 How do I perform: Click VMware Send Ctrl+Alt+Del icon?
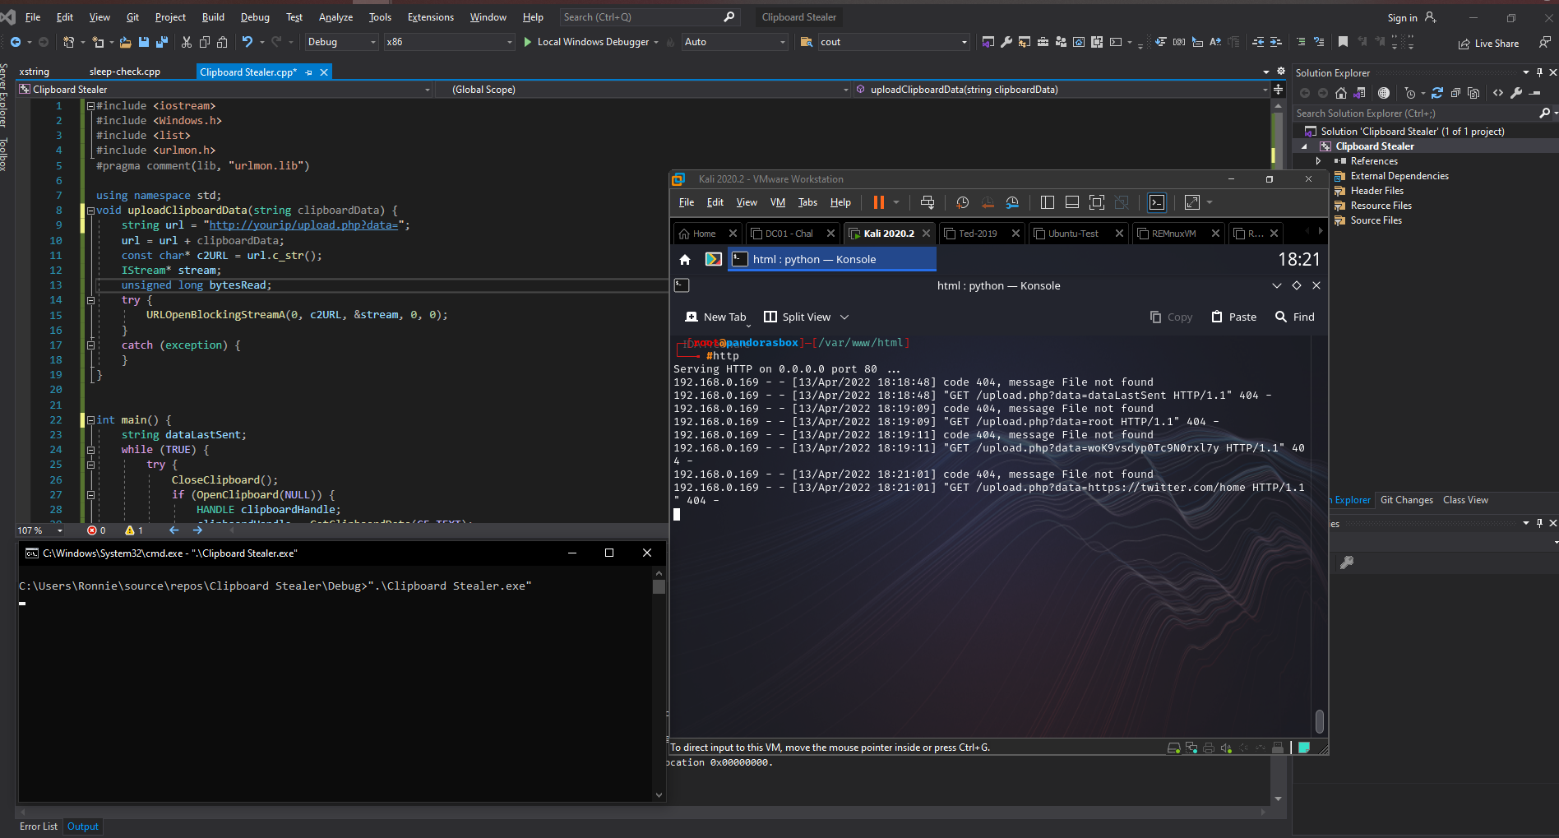928,202
